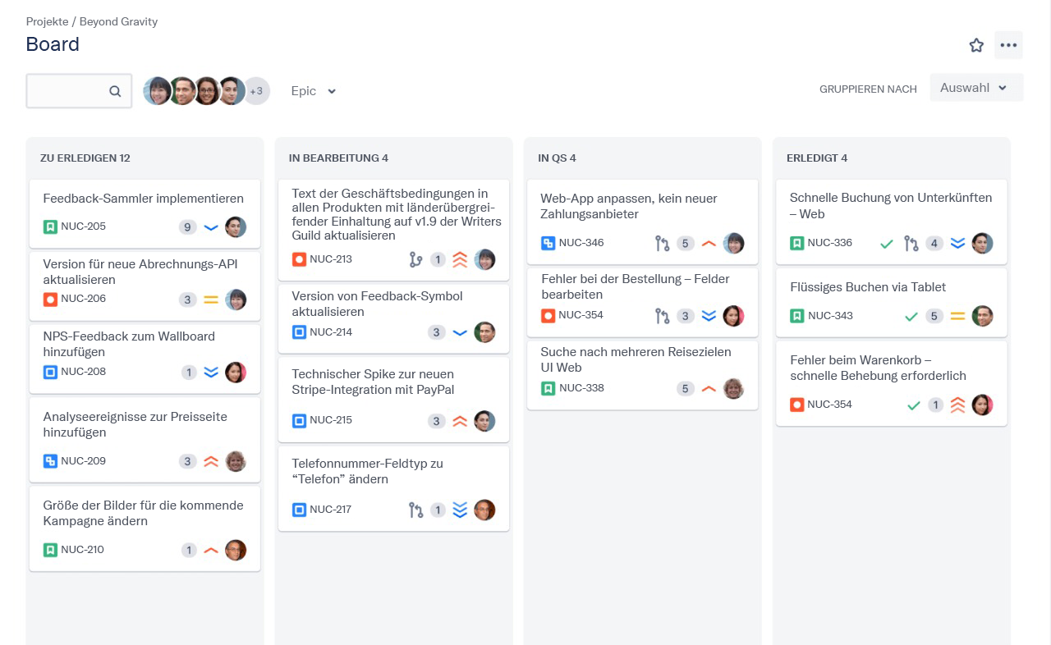
Task: Click the story type icon on NUC-205
Action: pos(50,226)
